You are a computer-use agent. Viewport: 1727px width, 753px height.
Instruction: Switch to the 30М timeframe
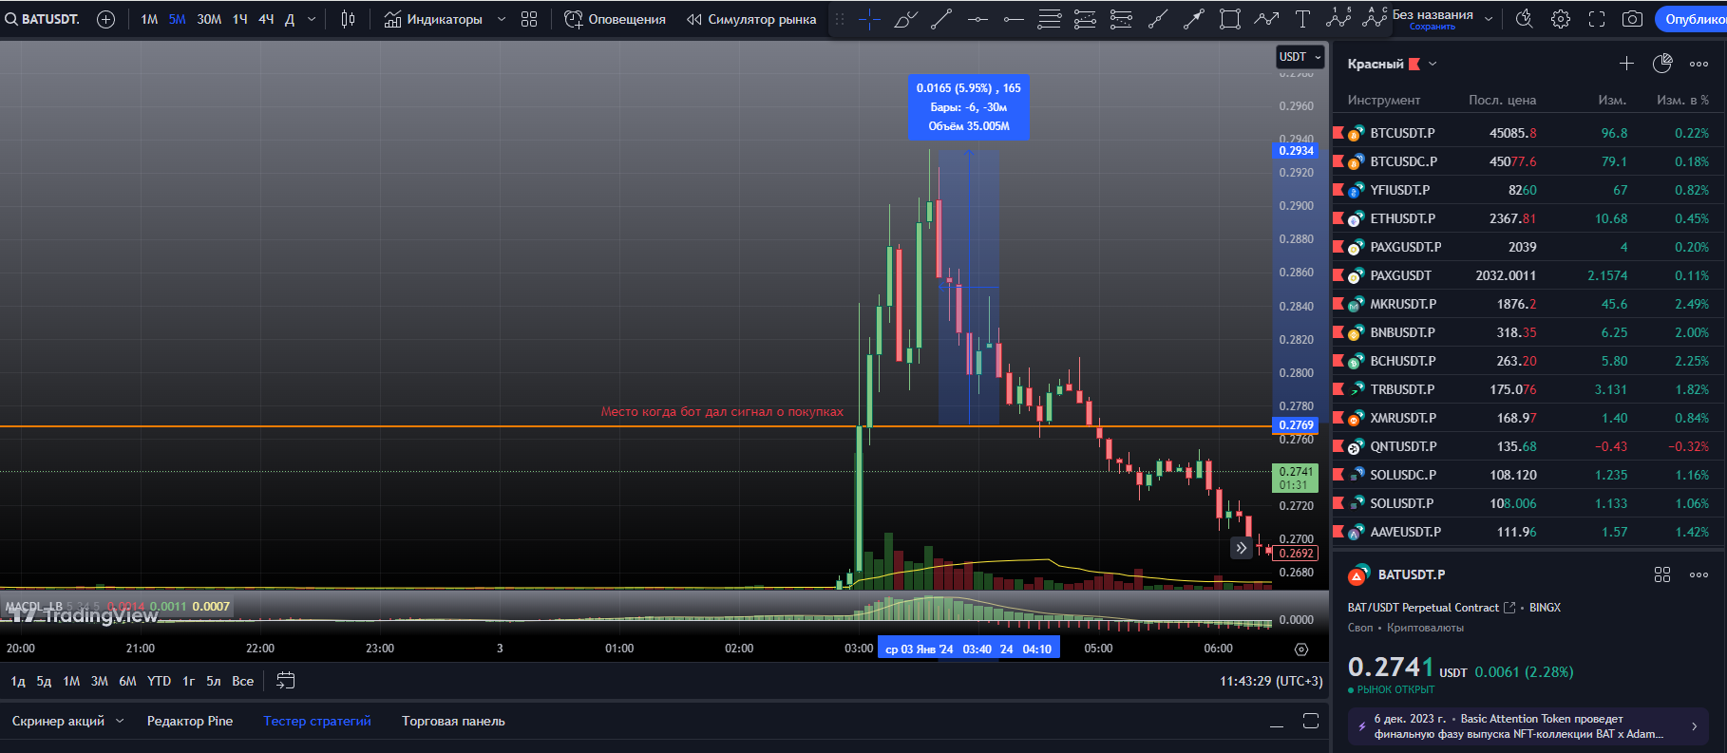click(209, 19)
